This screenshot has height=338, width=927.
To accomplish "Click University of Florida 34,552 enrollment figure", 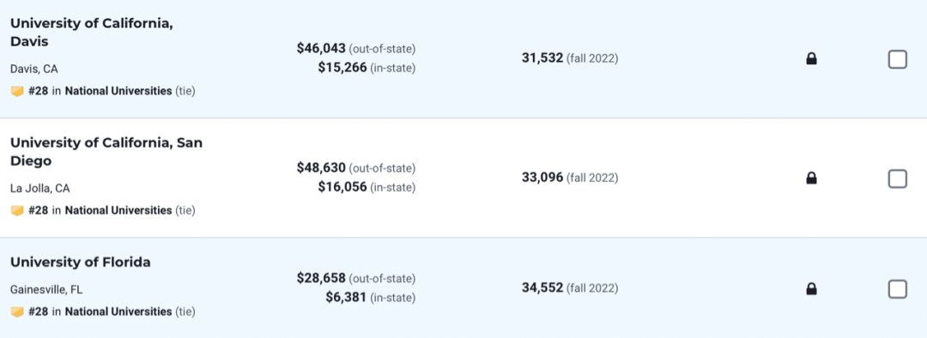I will [542, 288].
